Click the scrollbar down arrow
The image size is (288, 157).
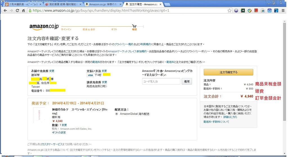[285, 153]
